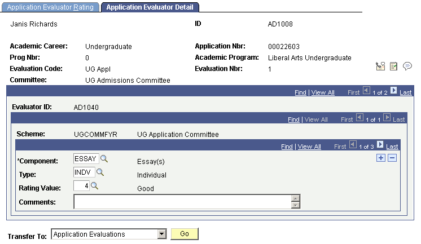Delete the component row with minus

click(392, 158)
